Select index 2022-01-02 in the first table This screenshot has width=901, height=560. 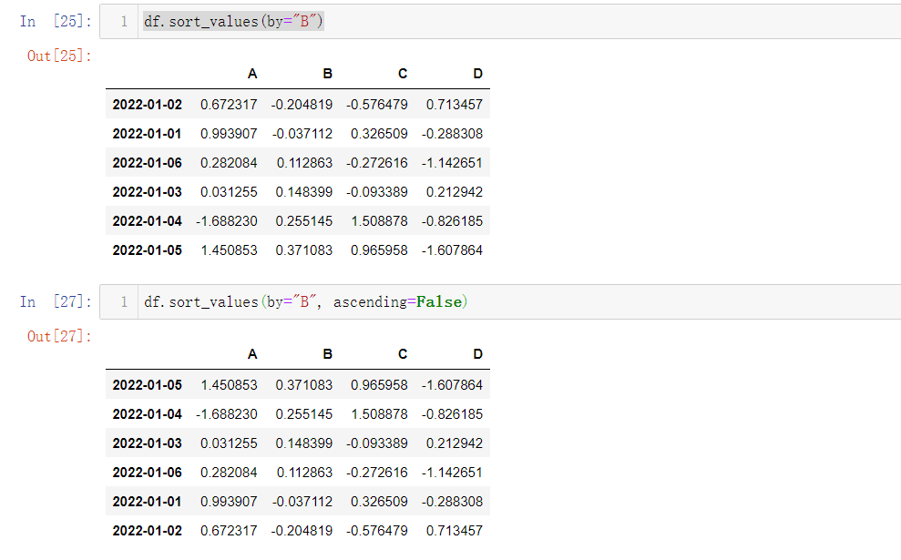point(147,105)
